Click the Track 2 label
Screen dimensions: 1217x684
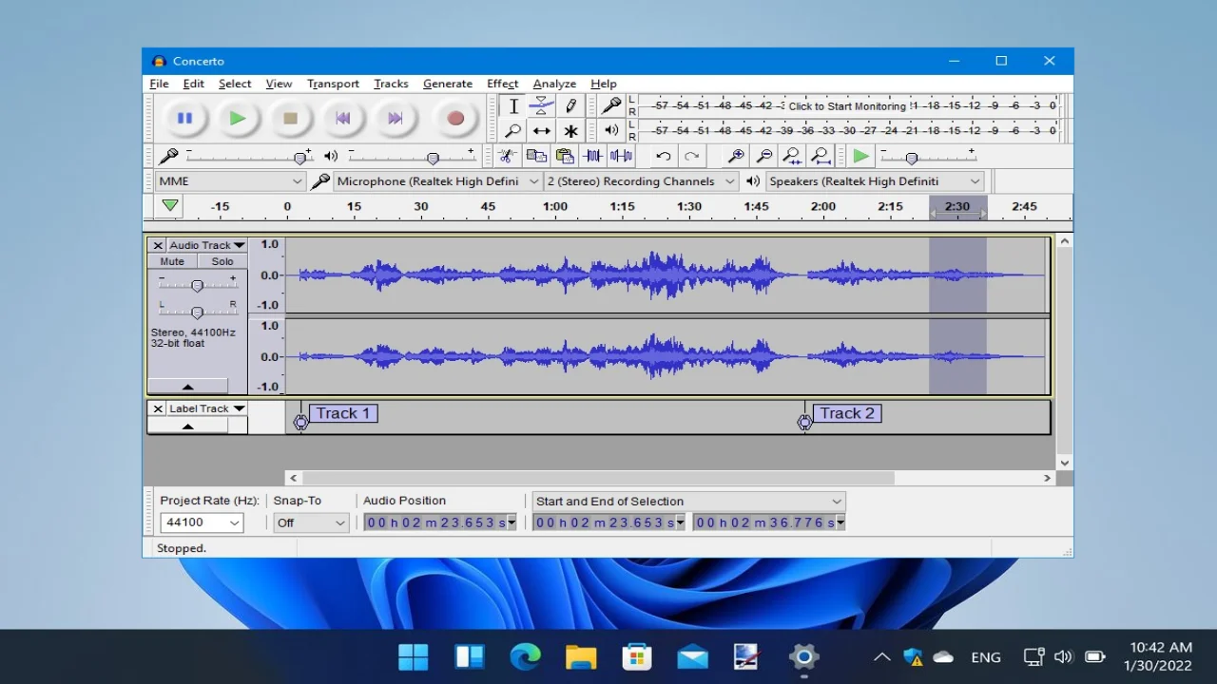pyautogui.click(x=847, y=413)
